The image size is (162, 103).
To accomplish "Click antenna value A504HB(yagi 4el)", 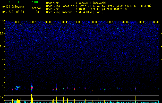I will (91, 12).
